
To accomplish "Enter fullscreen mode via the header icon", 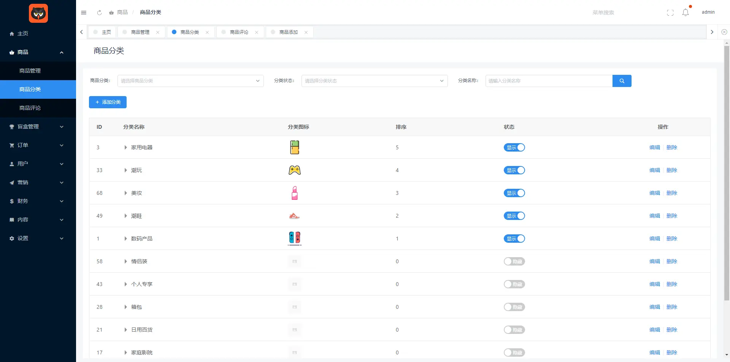I will click(x=670, y=13).
